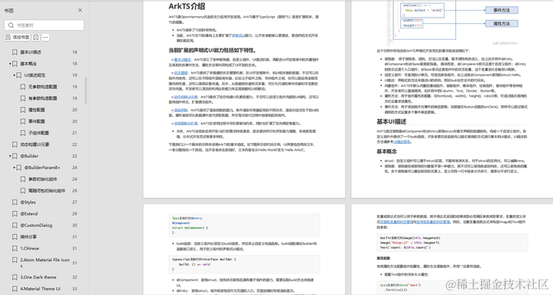Image resolution: width=553 pixels, height=295 pixels.
Task: Open the three-dots more options menu
Action: 45,37
